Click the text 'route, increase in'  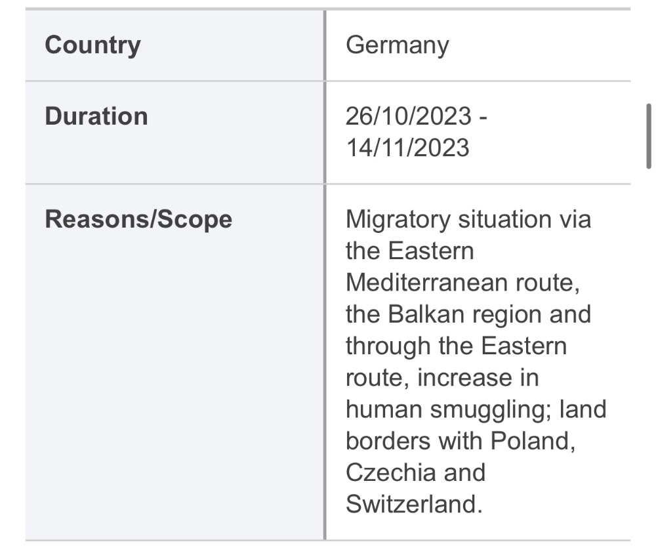click(x=442, y=378)
